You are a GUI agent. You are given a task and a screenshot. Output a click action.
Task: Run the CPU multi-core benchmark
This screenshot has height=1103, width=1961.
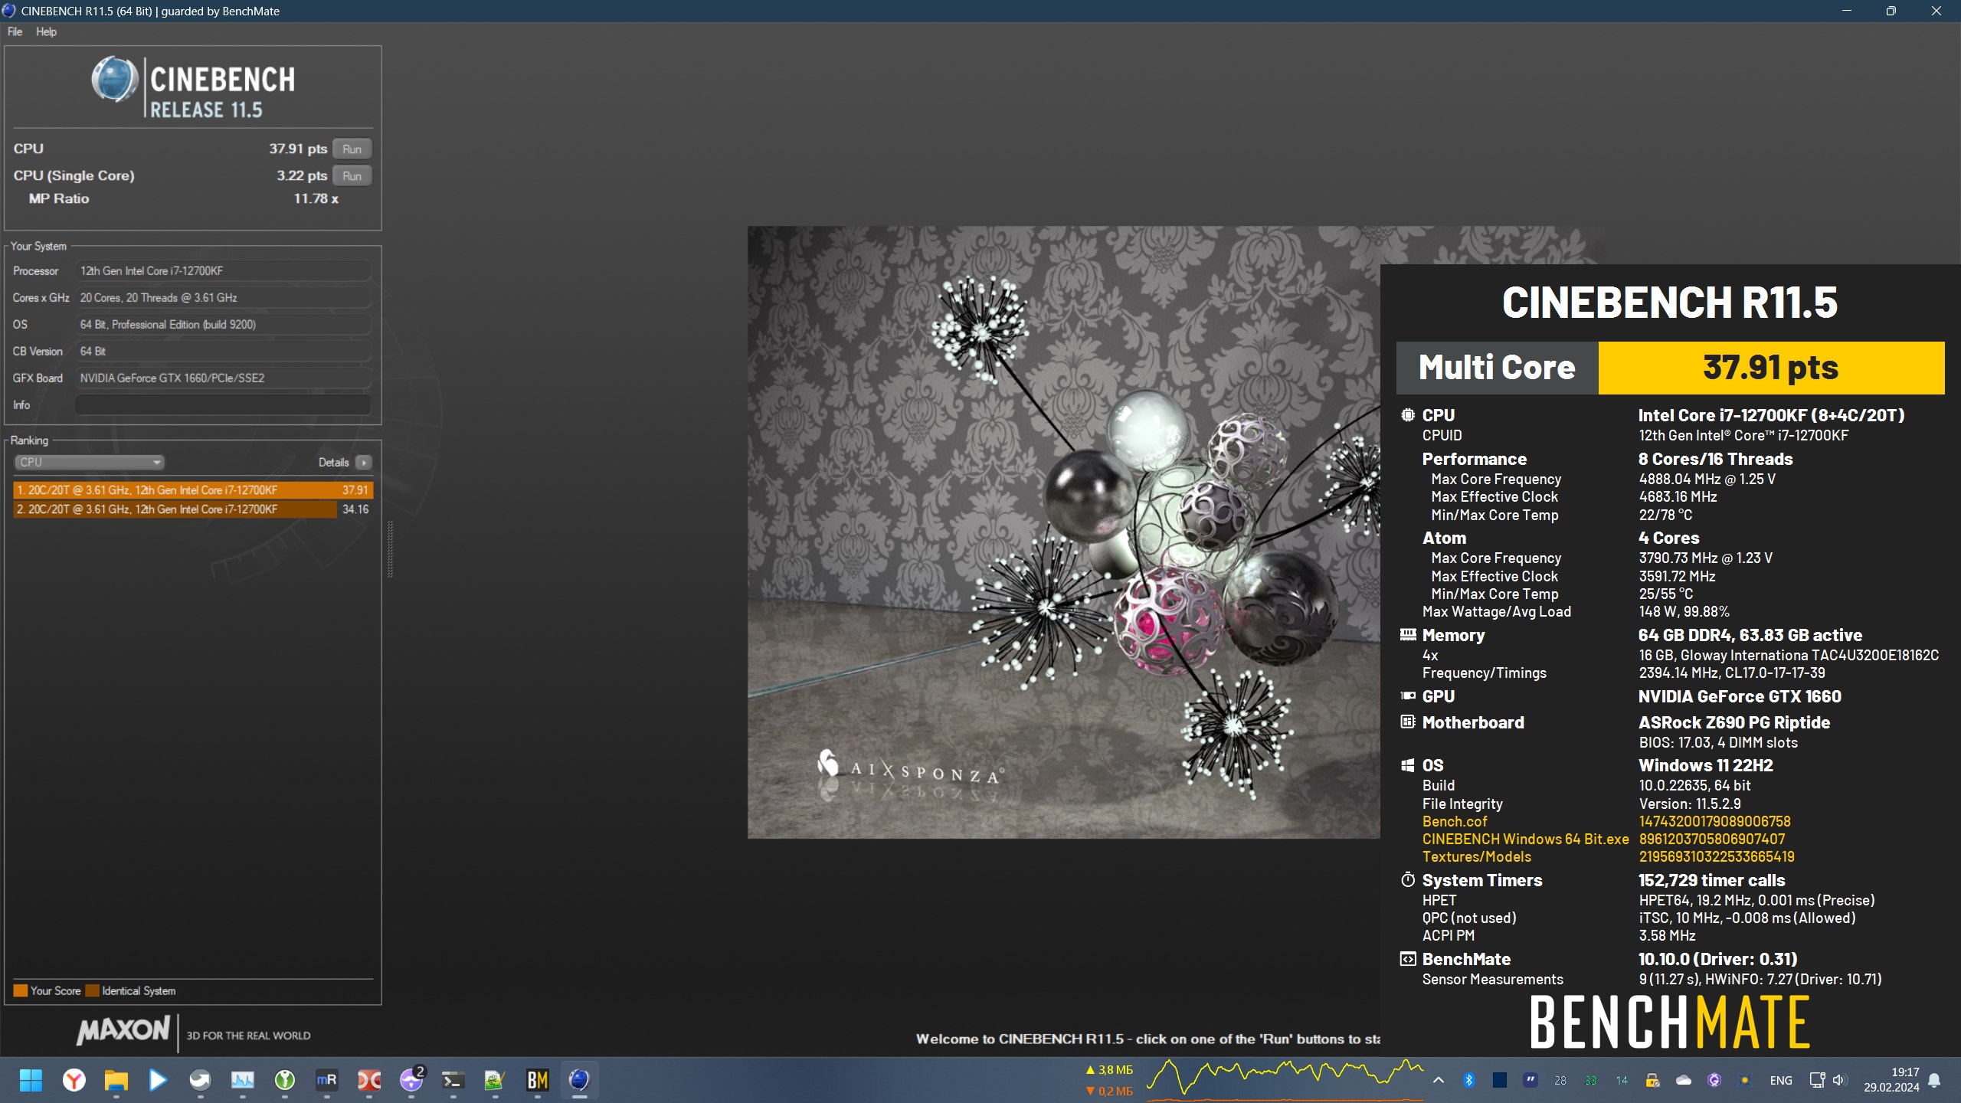tap(352, 149)
